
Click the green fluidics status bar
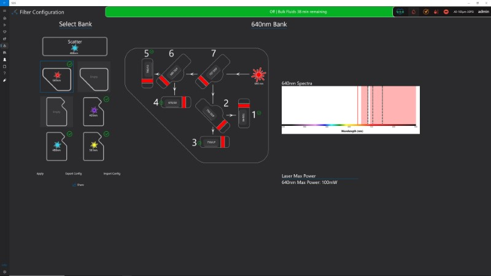click(x=249, y=12)
